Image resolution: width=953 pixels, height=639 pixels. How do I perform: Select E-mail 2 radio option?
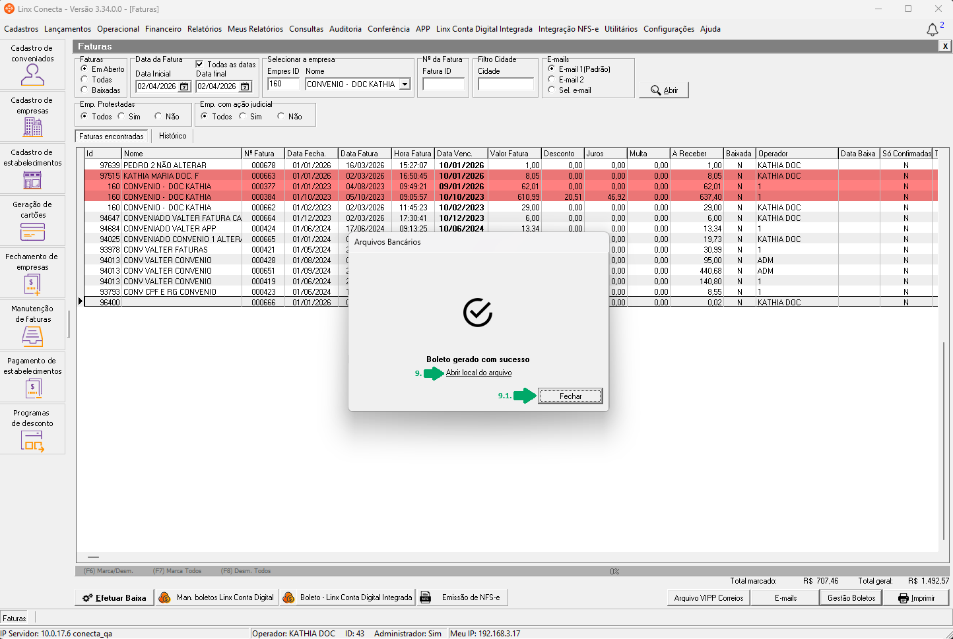point(552,79)
